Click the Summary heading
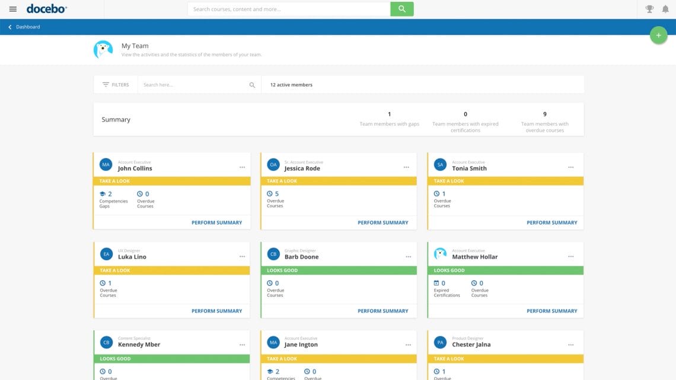Screen dimensions: 676x380 116,119
